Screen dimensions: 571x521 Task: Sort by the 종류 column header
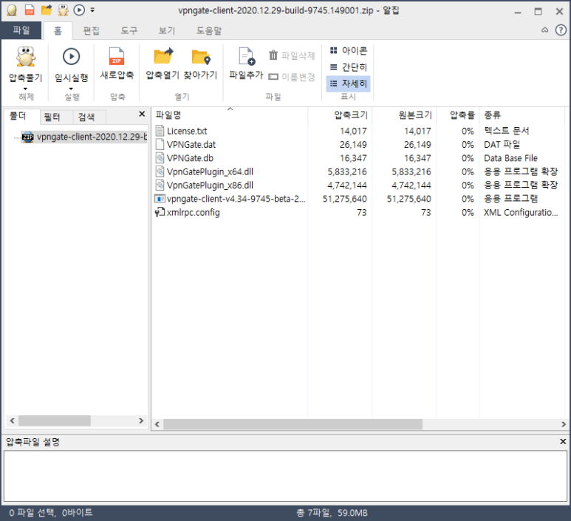(522, 115)
